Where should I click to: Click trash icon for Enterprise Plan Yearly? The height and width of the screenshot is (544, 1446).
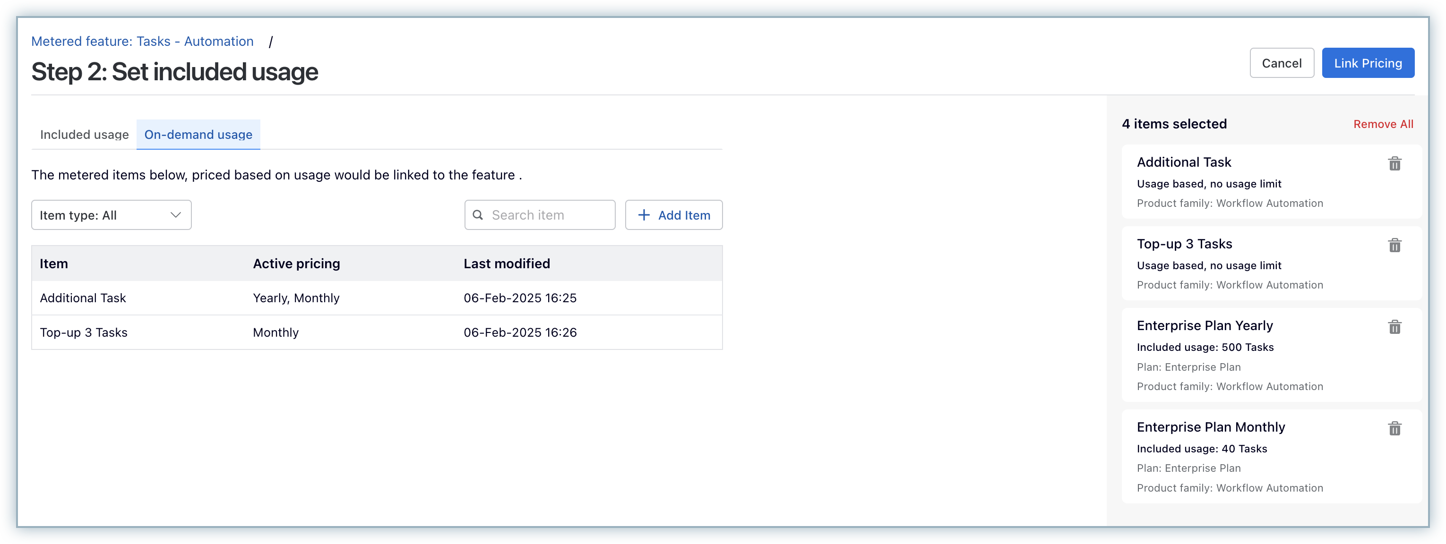click(1394, 327)
